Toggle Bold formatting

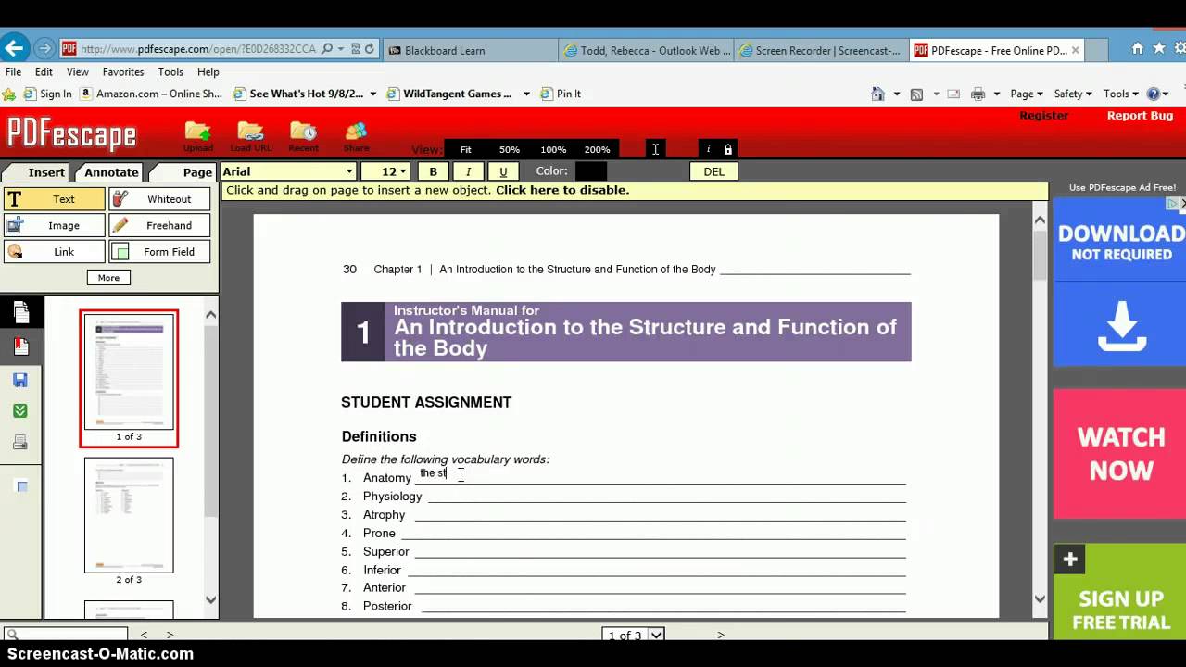tap(433, 171)
